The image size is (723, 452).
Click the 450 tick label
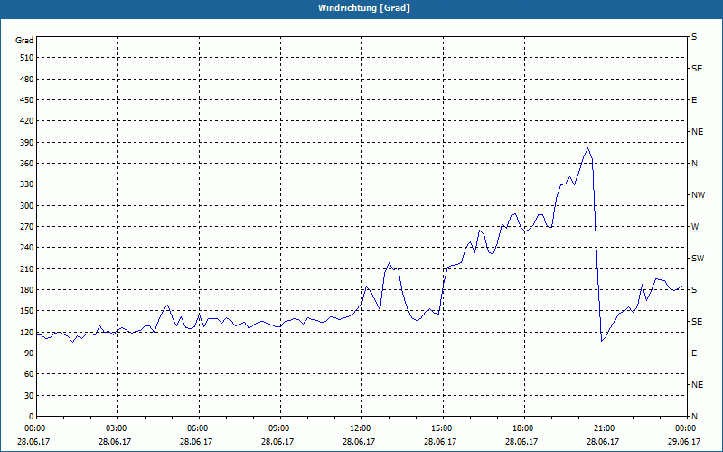27,100
